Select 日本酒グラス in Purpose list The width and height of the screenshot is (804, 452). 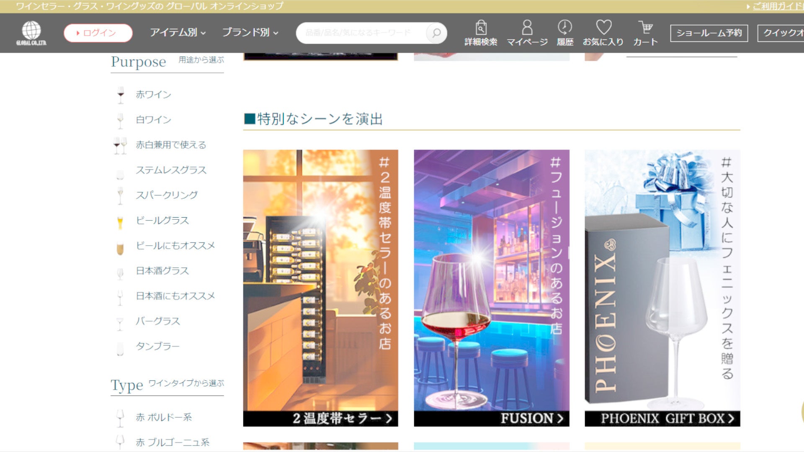(162, 271)
